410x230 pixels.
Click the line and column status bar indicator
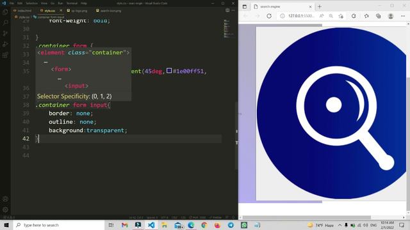click(x=136, y=217)
